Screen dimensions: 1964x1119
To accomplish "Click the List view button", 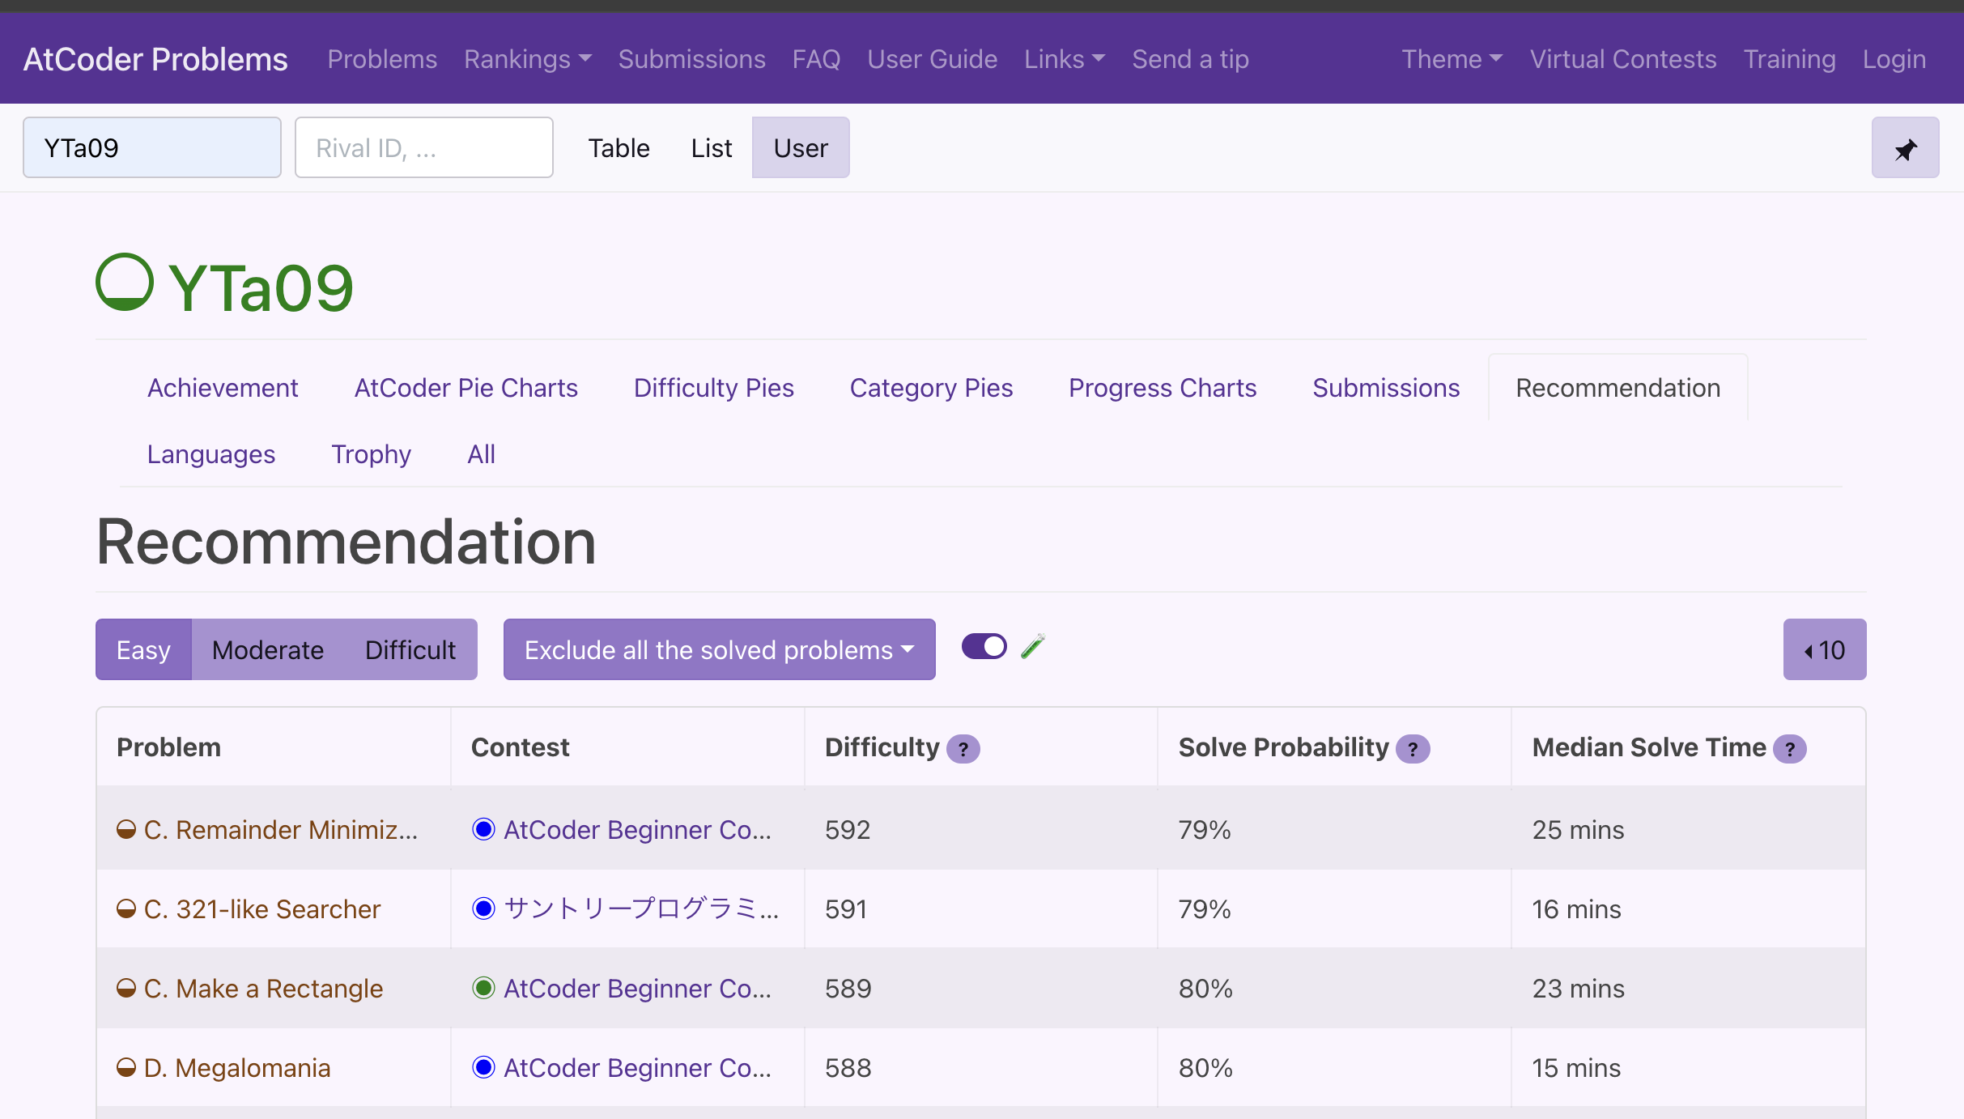I will point(712,148).
